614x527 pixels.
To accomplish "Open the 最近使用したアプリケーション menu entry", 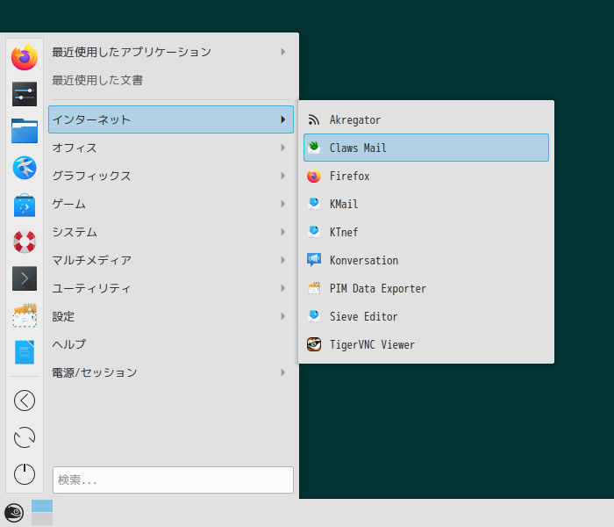I will pos(171,52).
